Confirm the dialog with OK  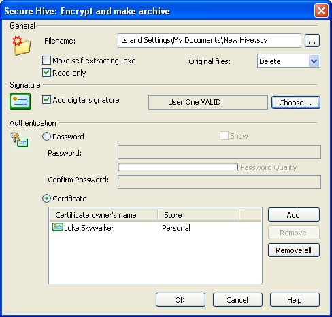click(180, 300)
